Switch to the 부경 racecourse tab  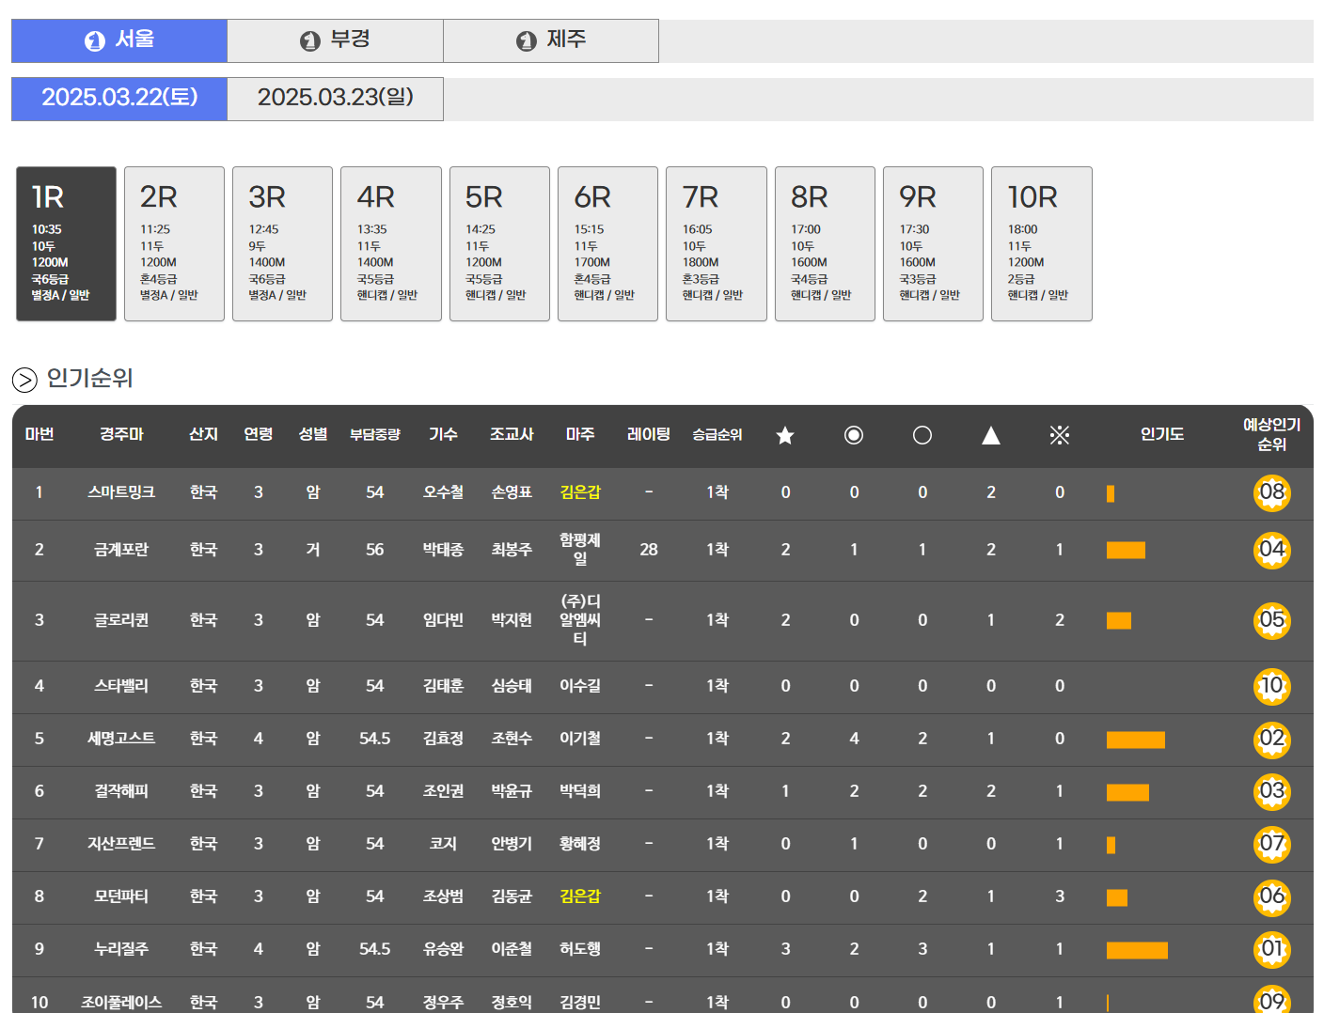(335, 40)
